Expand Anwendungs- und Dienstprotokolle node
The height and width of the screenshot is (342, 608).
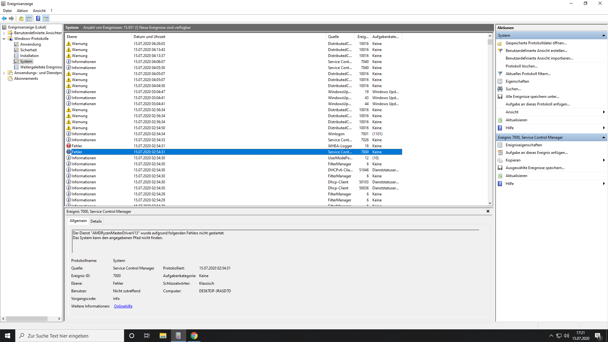tap(4, 73)
